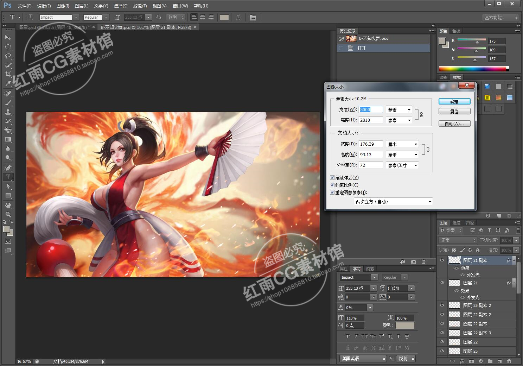This screenshot has height=366, width=523.
Task: Activate the Hand tool
Action: pyautogui.click(x=8, y=206)
